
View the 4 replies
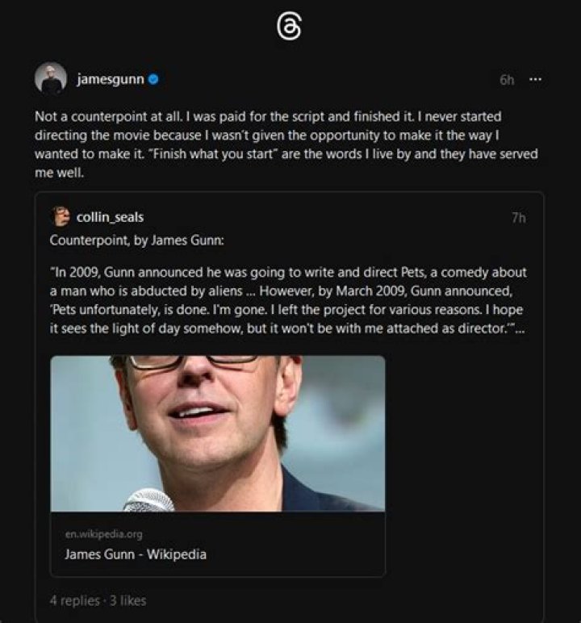[74, 600]
